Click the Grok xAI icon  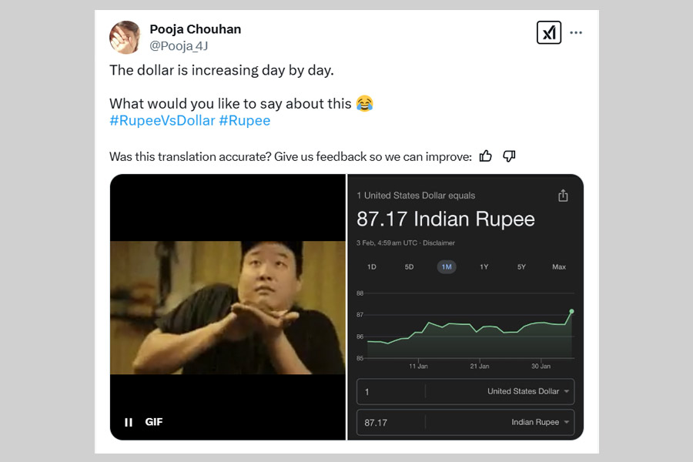click(x=548, y=32)
